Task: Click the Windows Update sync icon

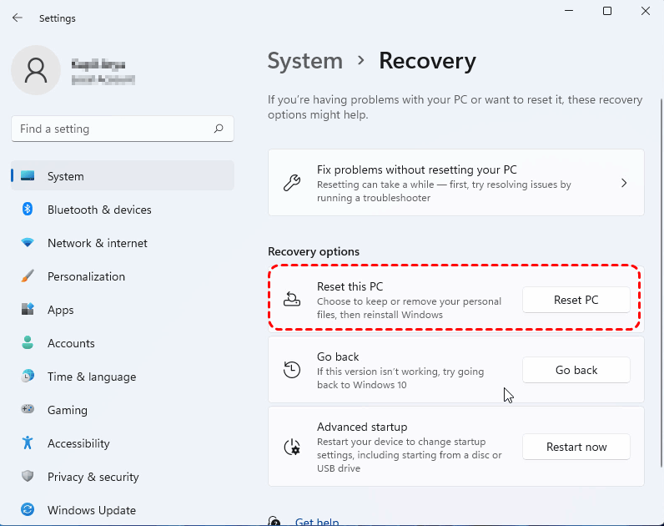Action: coord(28,509)
